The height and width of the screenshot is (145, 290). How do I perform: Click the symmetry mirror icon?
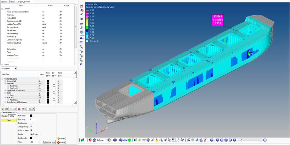(125, 140)
